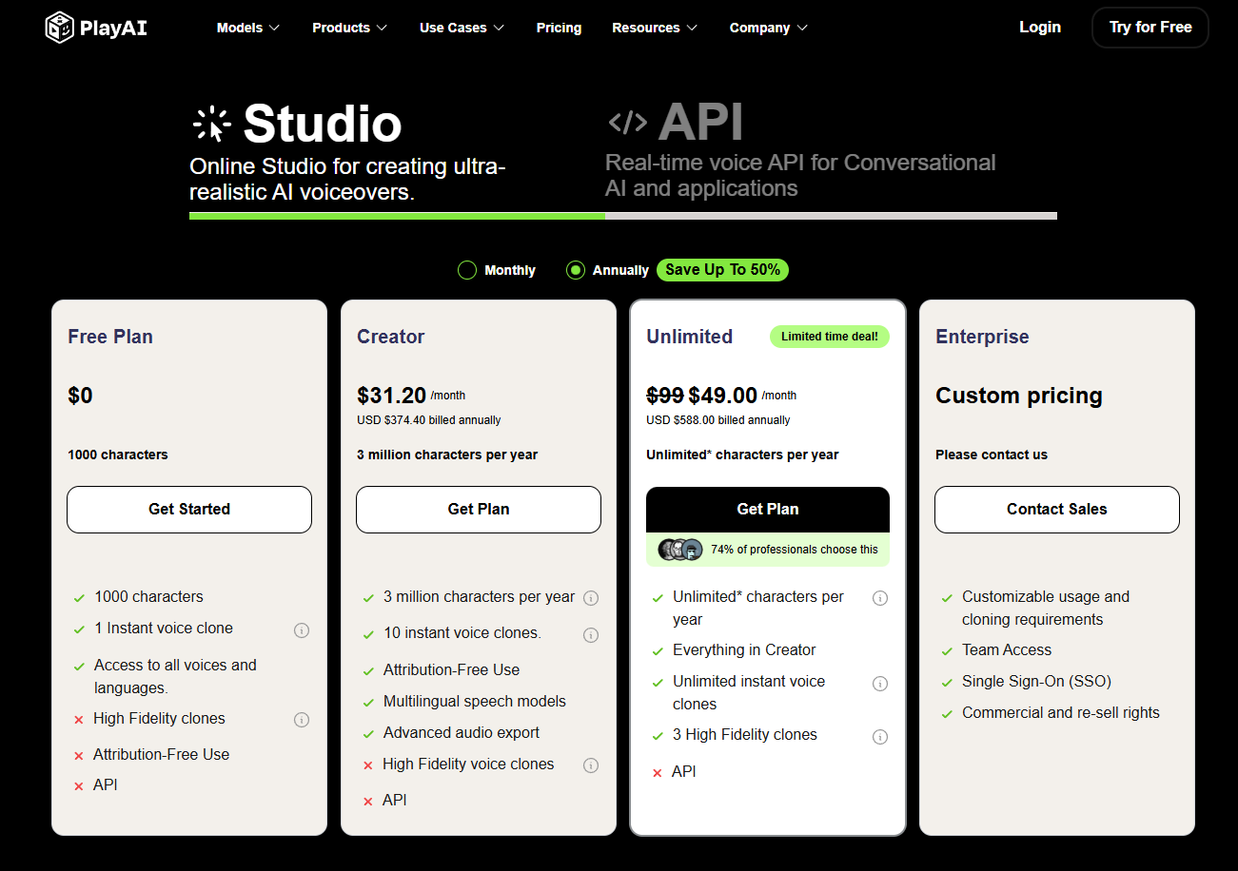Switch to the API pricing tab
Viewport: 1238px width, 871px height.
click(x=831, y=152)
